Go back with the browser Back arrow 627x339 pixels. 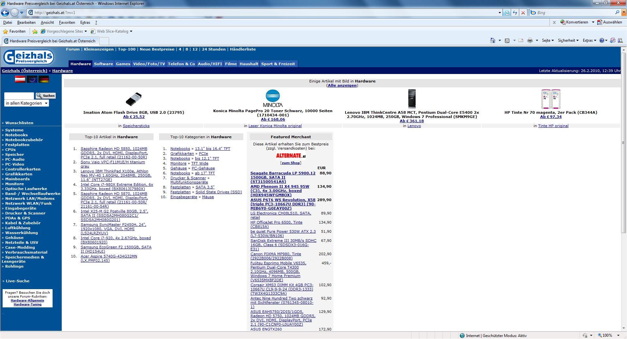pos(5,12)
